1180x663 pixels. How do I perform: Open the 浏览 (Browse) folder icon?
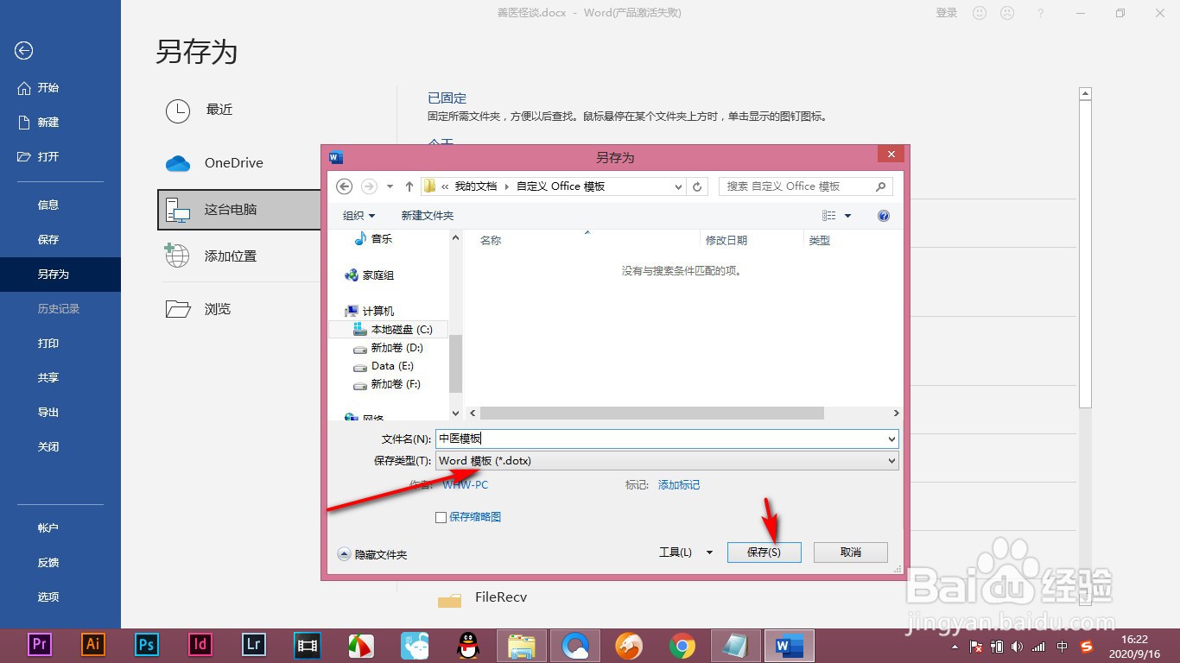176,308
